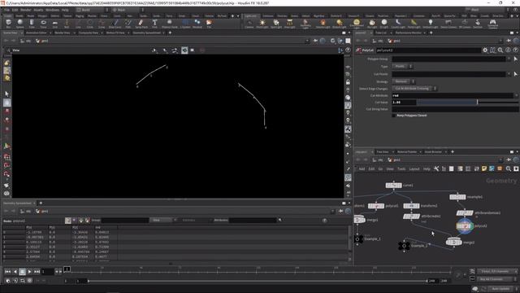This screenshot has width=520, height=293.
Task: Open the spreadsheet View dropdown
Action: 162,220
